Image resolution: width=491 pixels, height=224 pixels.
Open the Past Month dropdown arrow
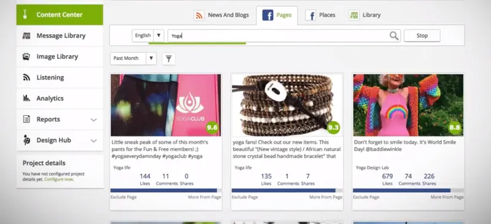point(151,58)
